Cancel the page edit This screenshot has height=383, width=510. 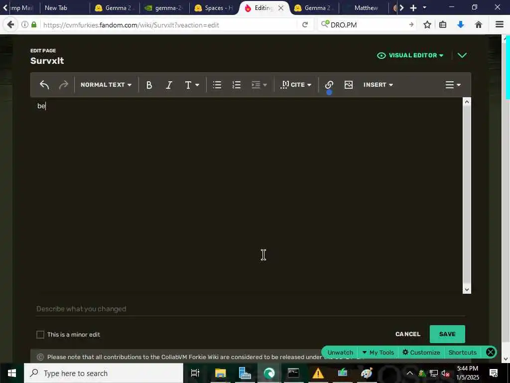point(408,334)
